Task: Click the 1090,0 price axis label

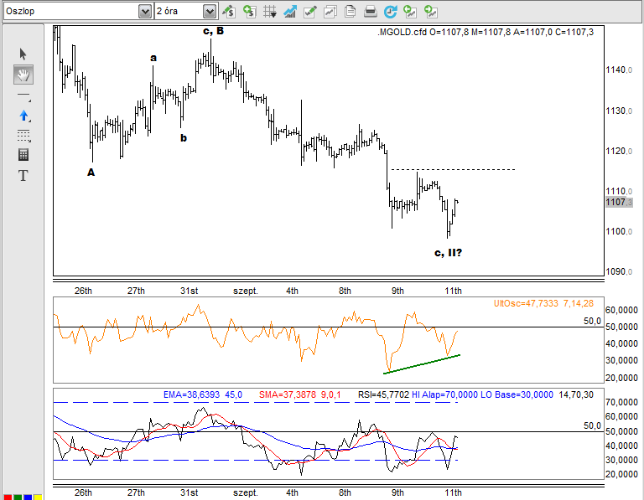Action: coord(619,271)
